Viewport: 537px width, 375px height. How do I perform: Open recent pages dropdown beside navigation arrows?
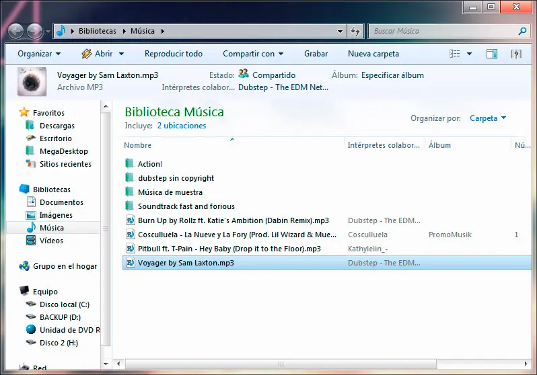48,32
